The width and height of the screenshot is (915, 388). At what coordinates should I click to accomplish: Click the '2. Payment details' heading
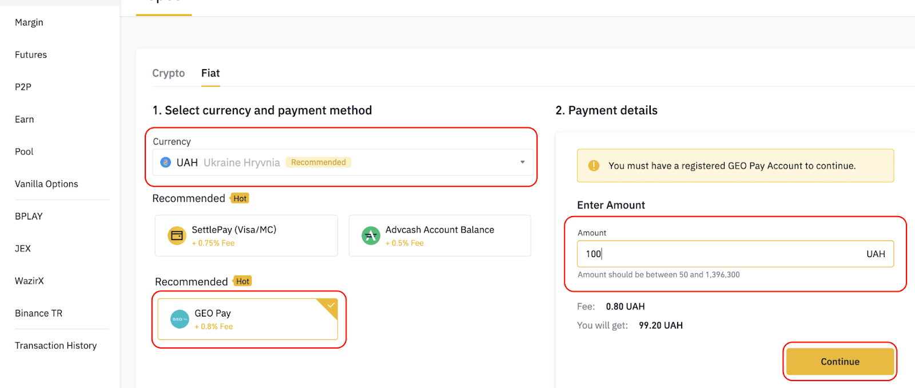(607, 110)
